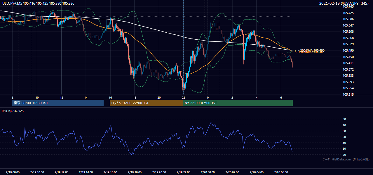Click price axis value 105.333
This screenshot has width=373, height=175.
tap(348, 76)
